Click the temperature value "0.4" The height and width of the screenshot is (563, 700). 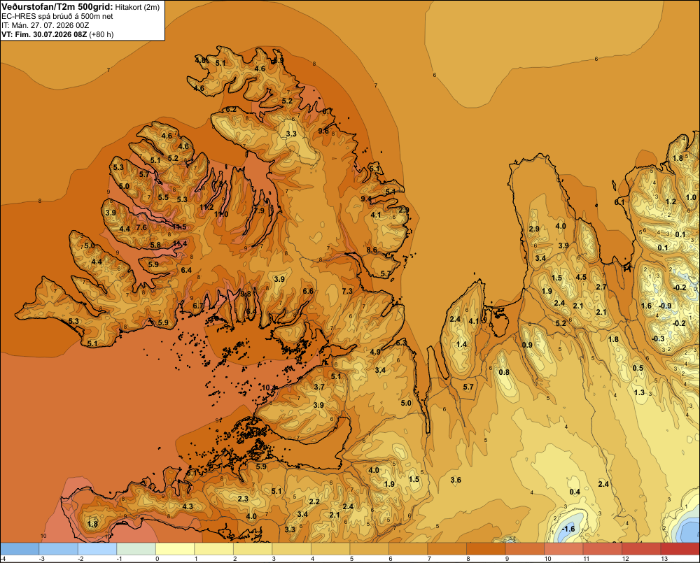[575, 492]
